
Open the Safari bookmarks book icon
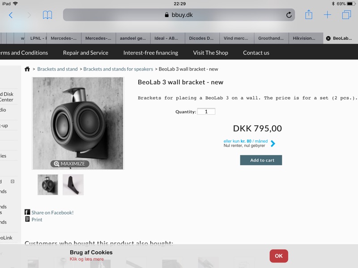47,15
